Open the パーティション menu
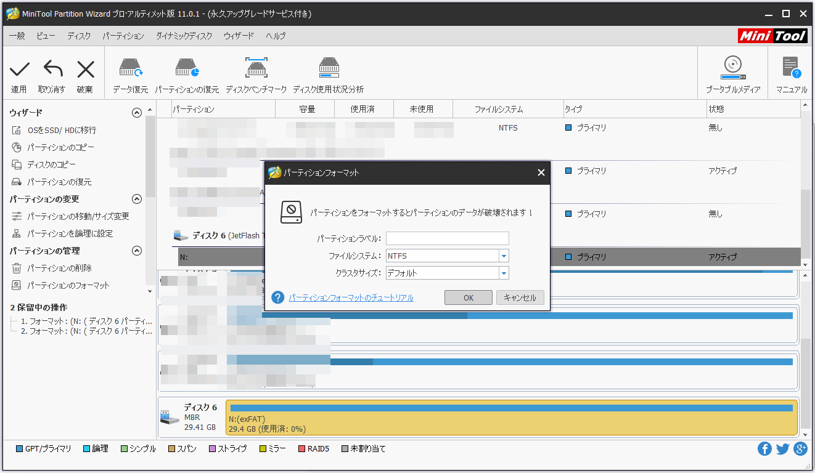 123,36
